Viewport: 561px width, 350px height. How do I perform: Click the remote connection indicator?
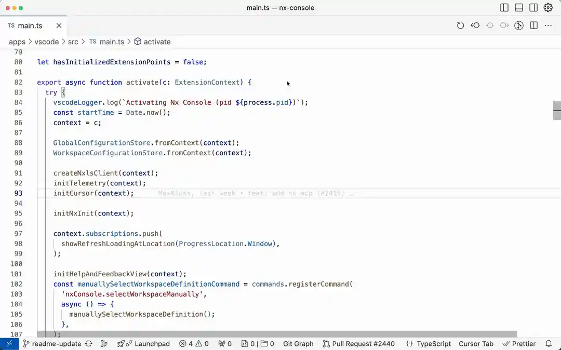[8, 343]
